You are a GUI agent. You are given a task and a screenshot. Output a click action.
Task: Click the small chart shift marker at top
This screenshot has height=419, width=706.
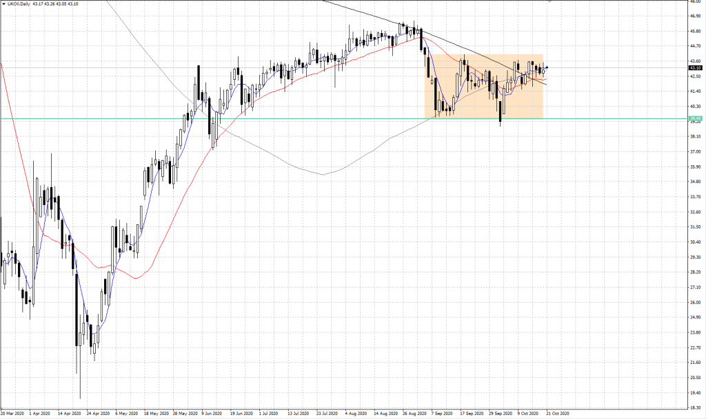click(x=549, y=1)
